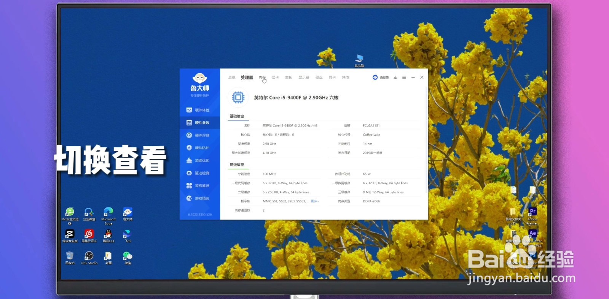Click the 65 W TDP value
This screenshot has height=299, width=609.
367,174
